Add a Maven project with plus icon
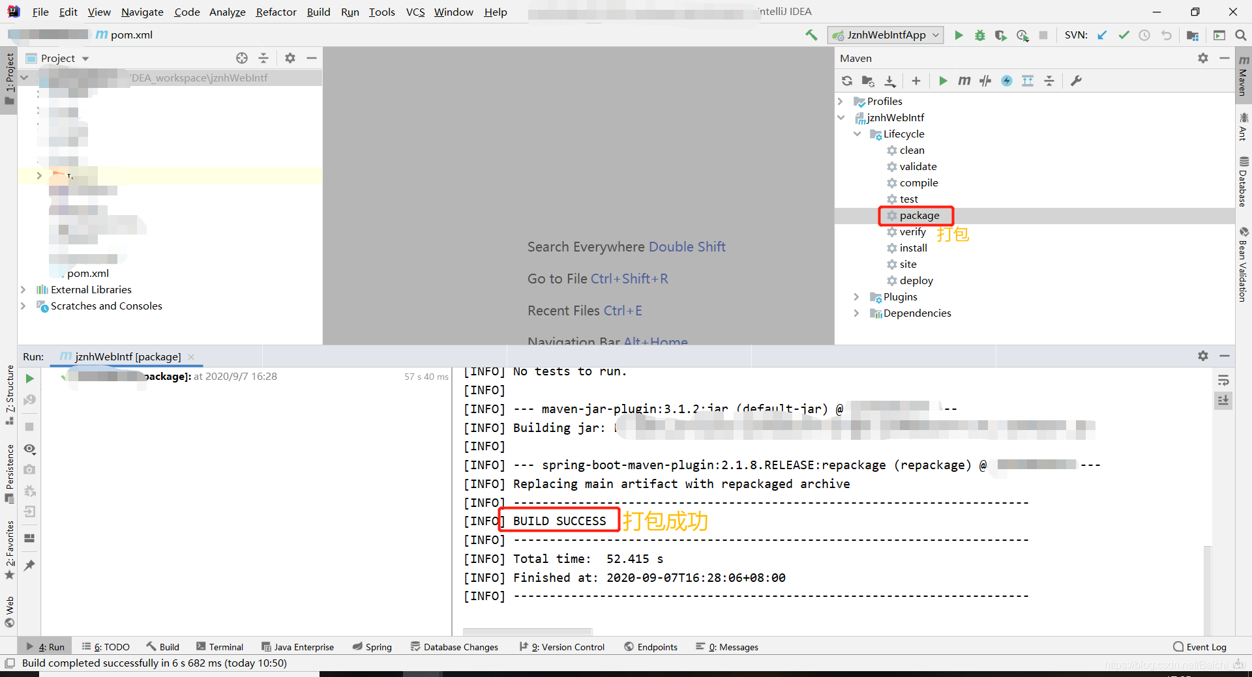This screenshot has height=677, width=1252. click(x=916, y=81)
